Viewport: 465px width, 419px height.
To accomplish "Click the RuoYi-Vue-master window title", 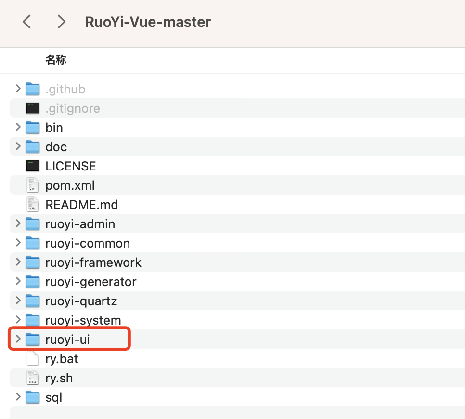I will [x=148, y=22].
